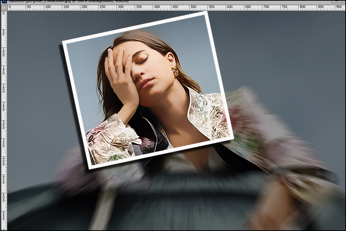The width and height of the screenshot is (346, 231).
Task: Click the 450 mark on the horizontal ruler
Action: pyautogui.click(x=175, y=7)
